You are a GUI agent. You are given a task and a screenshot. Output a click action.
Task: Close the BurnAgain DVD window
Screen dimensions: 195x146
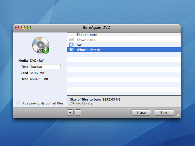click(x=17, y=28)
